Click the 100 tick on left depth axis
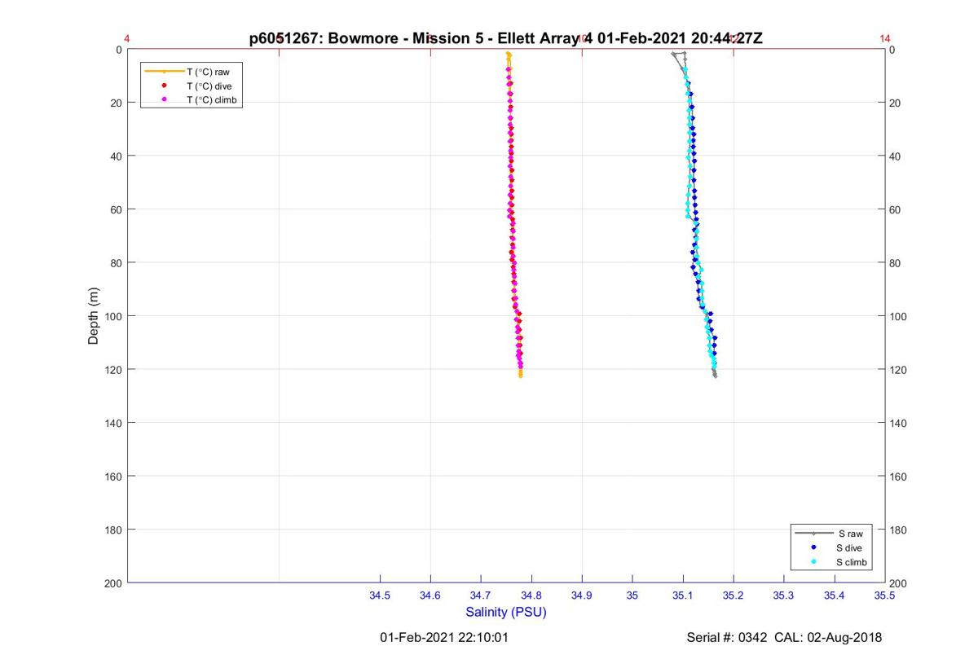The height and width of the screenshot is (655, 978). coord(114,316)
